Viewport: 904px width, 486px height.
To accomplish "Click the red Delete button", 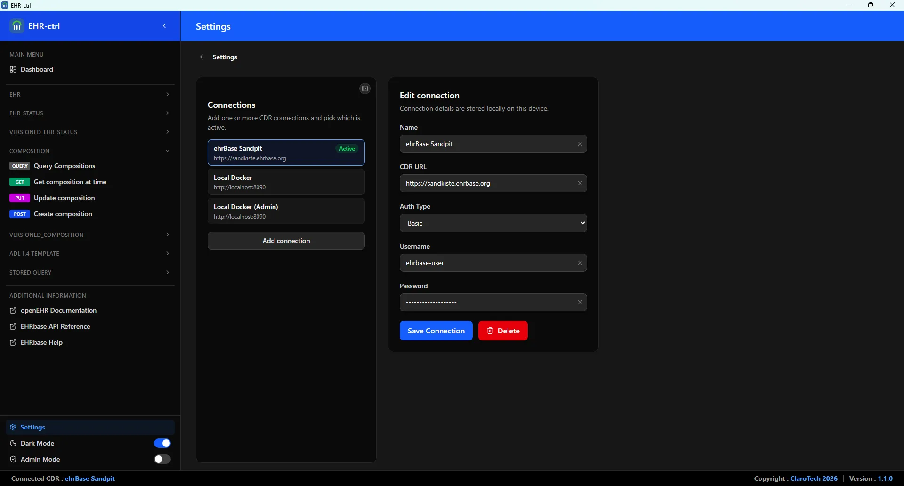I will tap(503, 331).
